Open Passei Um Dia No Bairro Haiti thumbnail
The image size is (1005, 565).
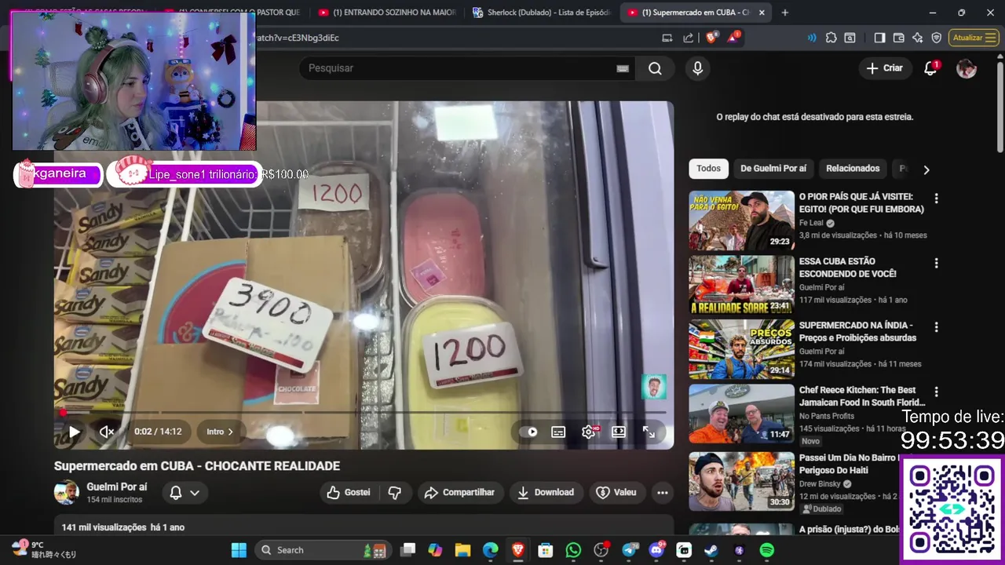(742, 481)
